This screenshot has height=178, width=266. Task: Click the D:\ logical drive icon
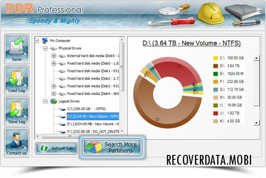(62, 117)
